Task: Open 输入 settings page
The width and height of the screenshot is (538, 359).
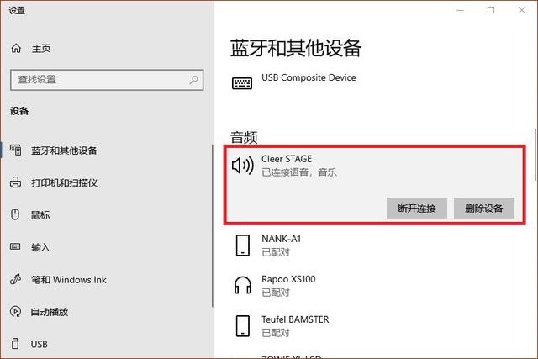Action: (40, 247)
